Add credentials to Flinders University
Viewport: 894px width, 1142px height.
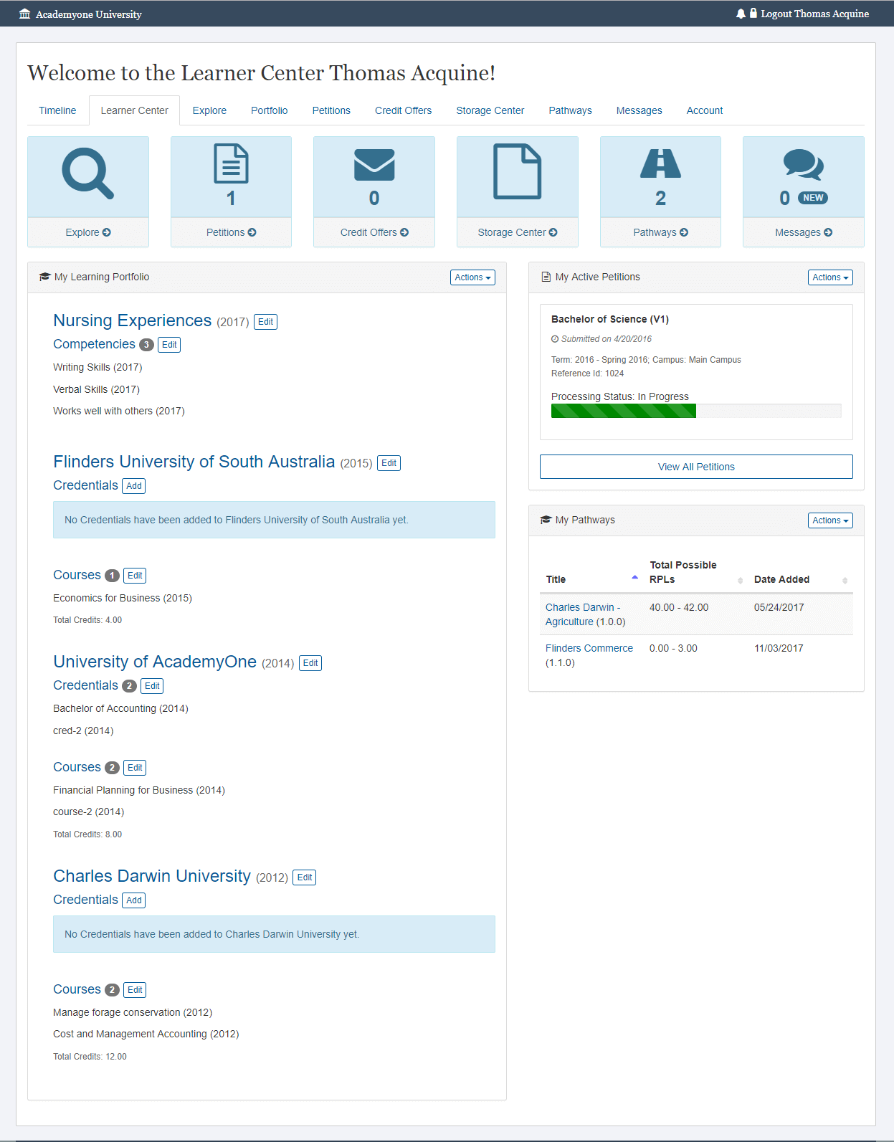(134, 486)
